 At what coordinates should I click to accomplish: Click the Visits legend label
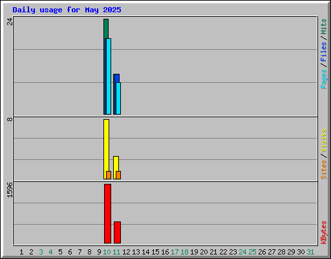coord(323,141)
